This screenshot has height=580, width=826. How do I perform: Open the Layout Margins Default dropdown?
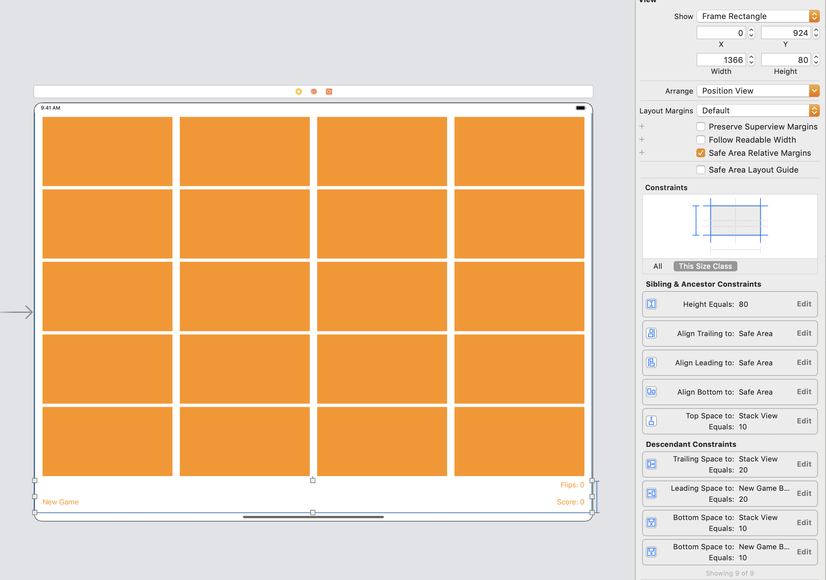758,110
